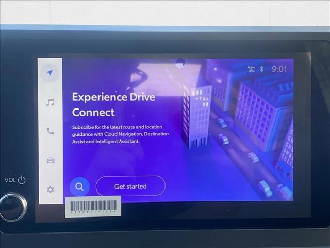Open Settings gear icon
Screen dimensions: 330x248
(x=50, y=189)
